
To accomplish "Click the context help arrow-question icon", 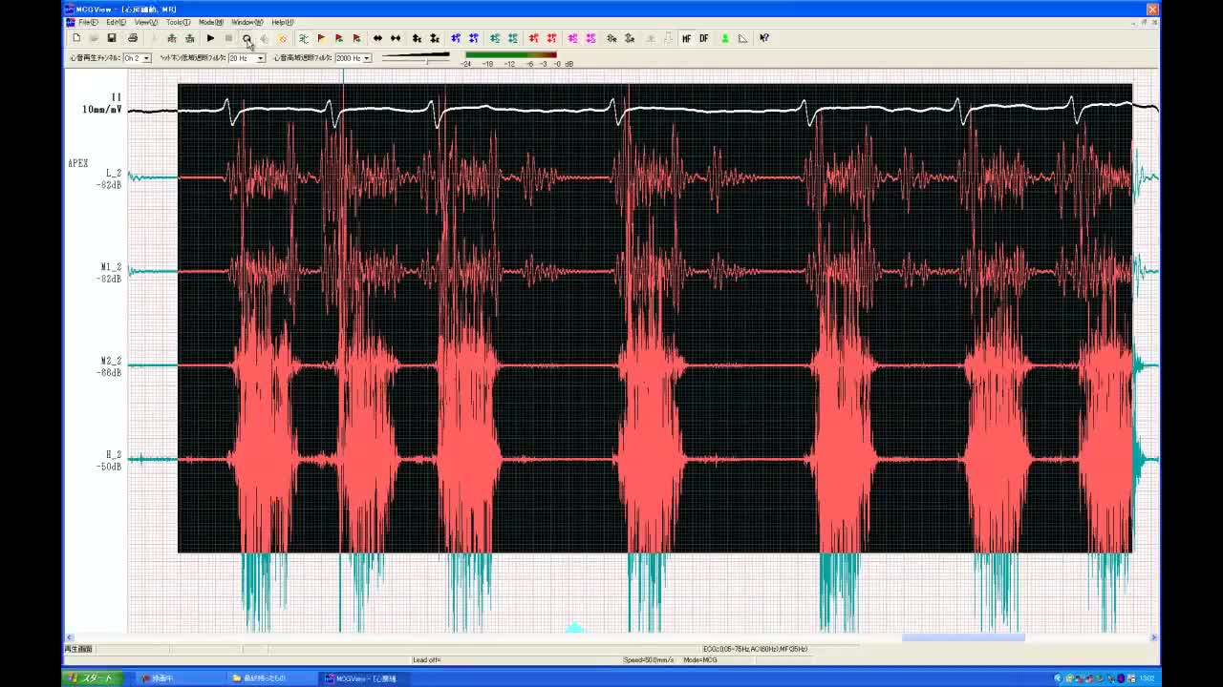I will (x=764, y=38).
